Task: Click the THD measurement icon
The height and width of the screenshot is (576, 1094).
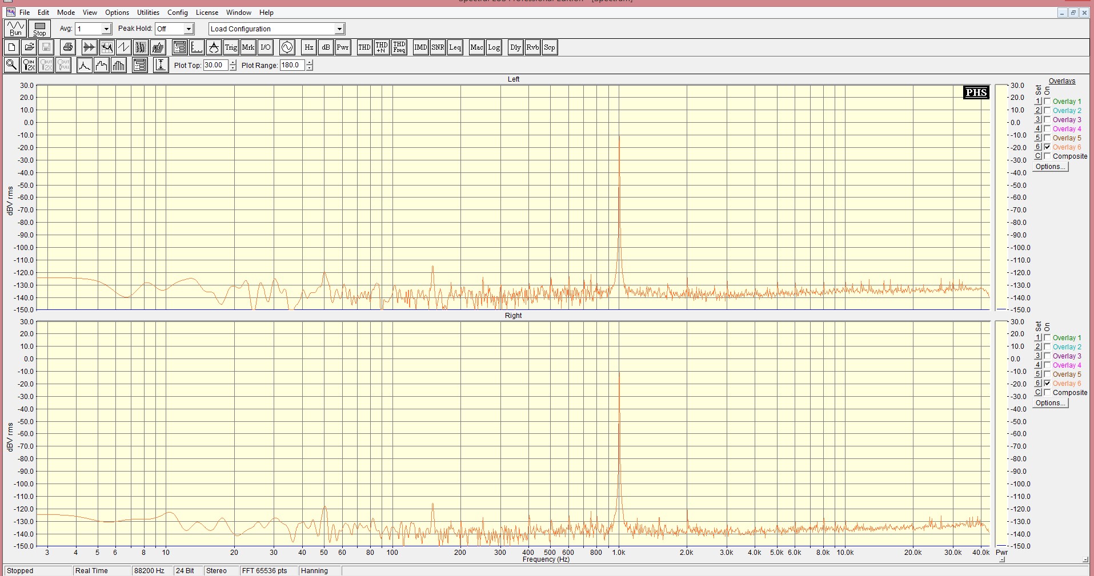Action: coord(364,47)
